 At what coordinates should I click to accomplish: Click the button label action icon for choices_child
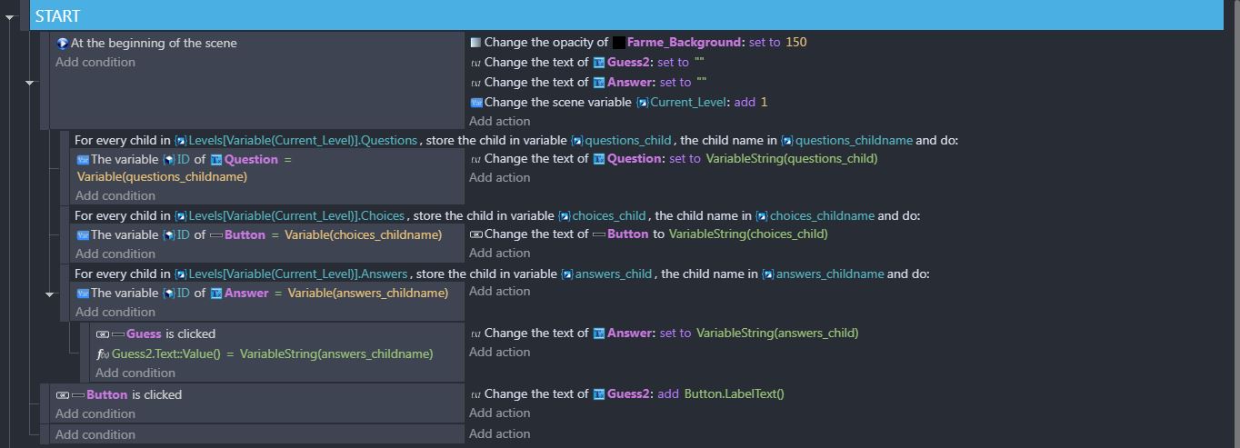475,234
